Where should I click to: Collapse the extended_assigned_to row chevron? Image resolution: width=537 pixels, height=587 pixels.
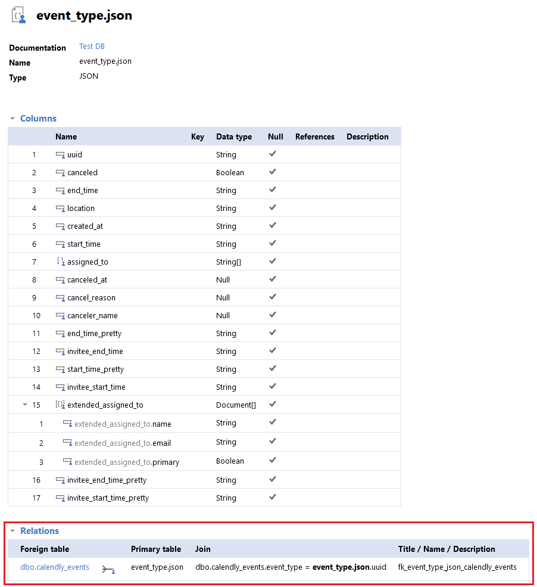[25, 405]
